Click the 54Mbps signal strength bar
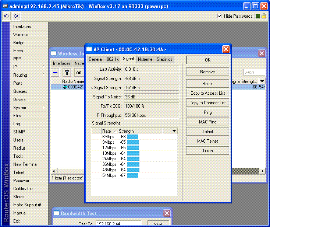The image size is (309, 227). click(133, 175)
